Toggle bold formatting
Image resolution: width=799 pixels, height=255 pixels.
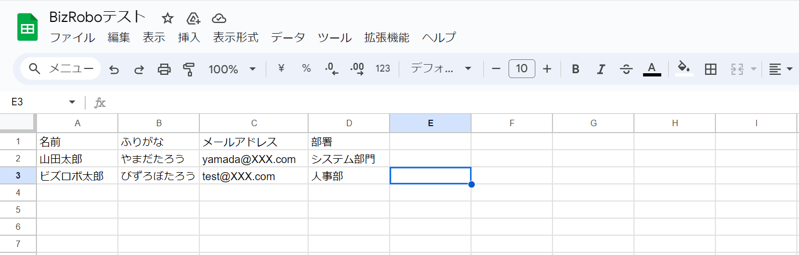point(576,69)
